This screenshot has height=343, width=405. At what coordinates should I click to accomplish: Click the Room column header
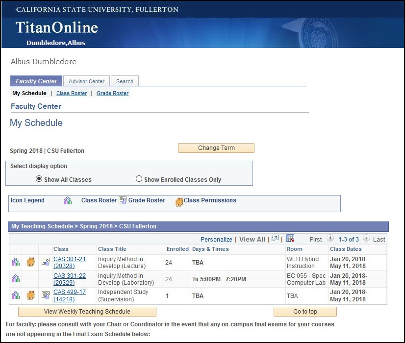(295, 249)
